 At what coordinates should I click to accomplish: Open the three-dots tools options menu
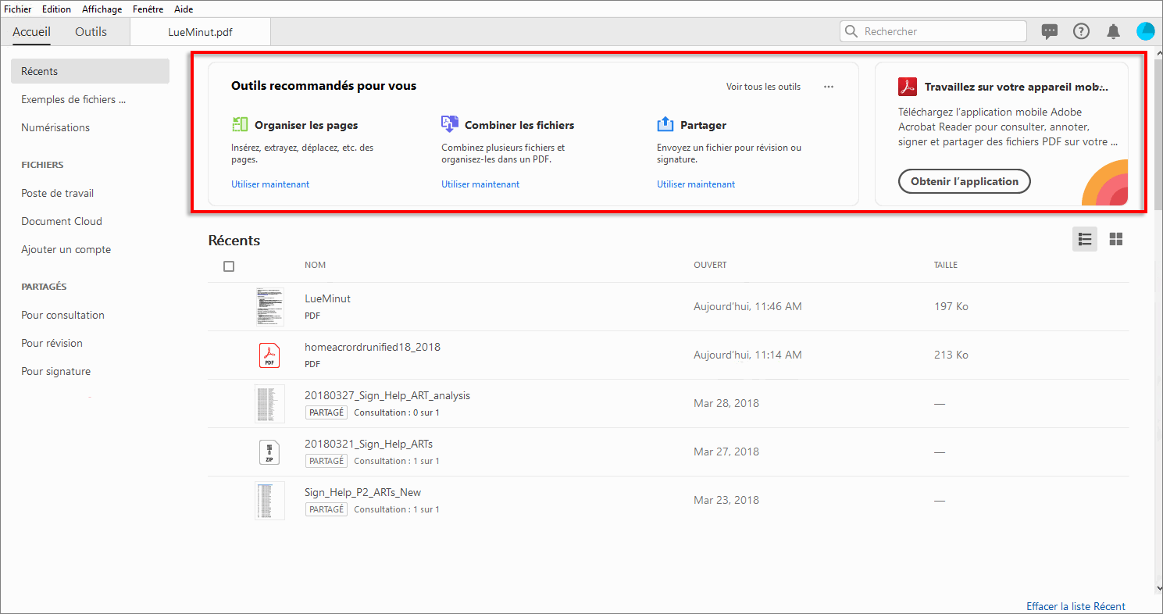829,87
